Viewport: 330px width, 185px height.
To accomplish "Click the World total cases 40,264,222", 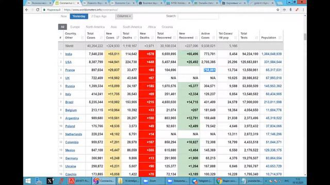I will coord(95,46).
